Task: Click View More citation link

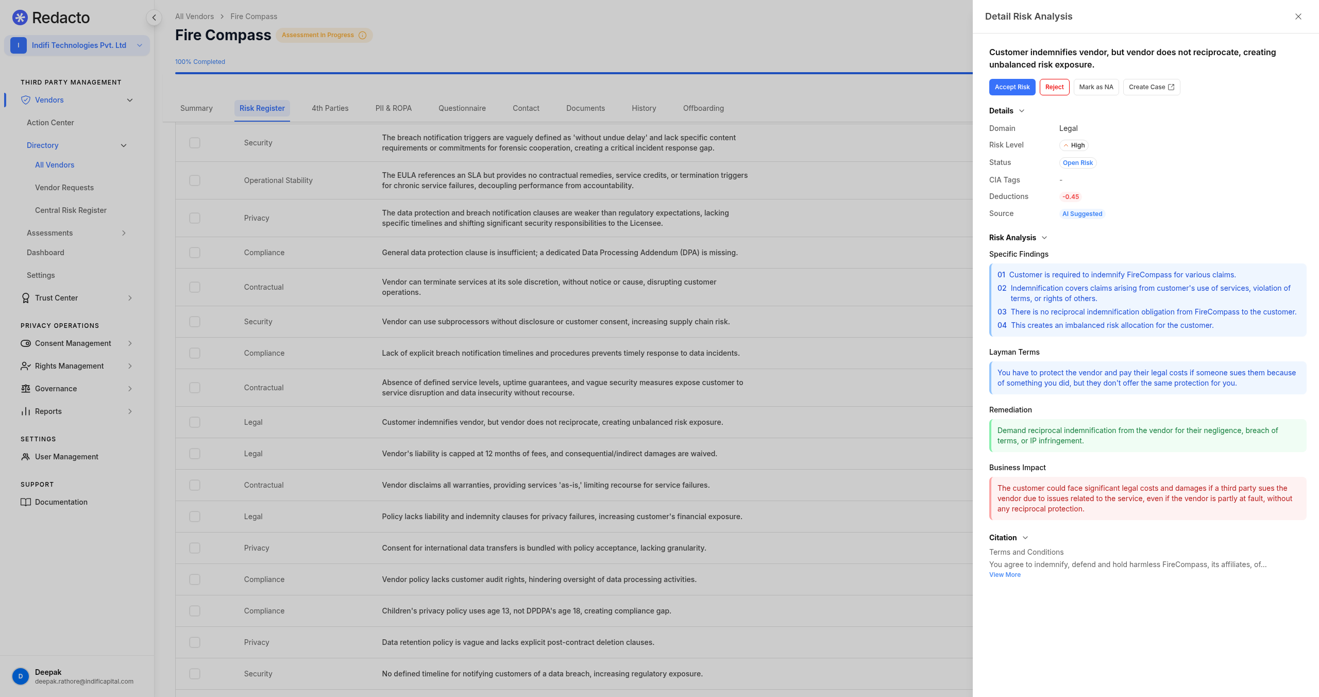Action: (1004, 575)
